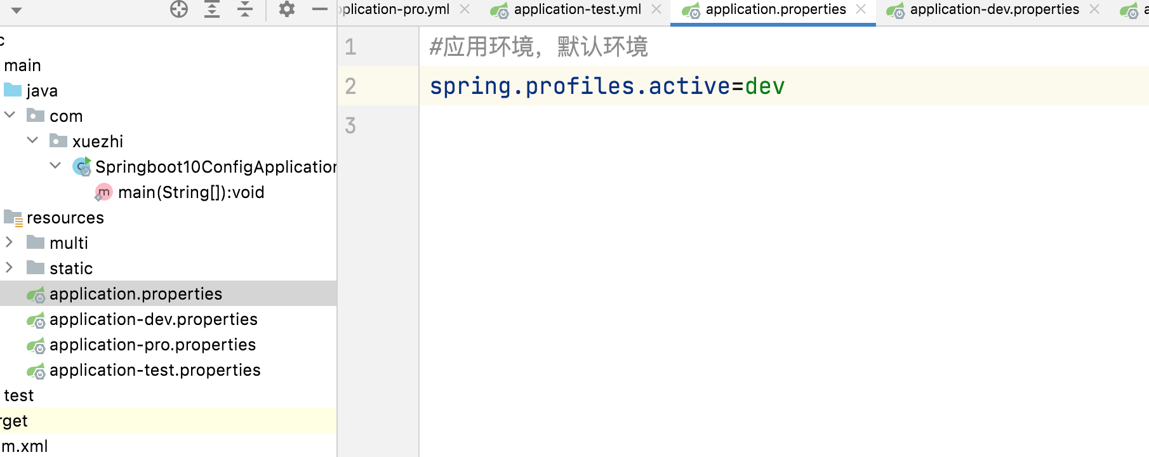This screenshot has height=457, width=1149.
Task: Hide the project panel with minus icon
Action: tap(320, 9)
